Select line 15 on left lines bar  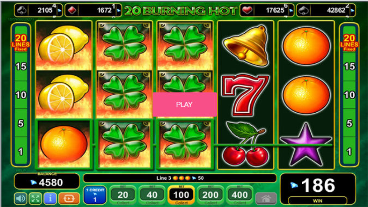point(21,66)
